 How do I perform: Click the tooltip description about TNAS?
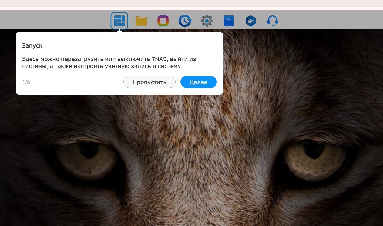[109, 63]
